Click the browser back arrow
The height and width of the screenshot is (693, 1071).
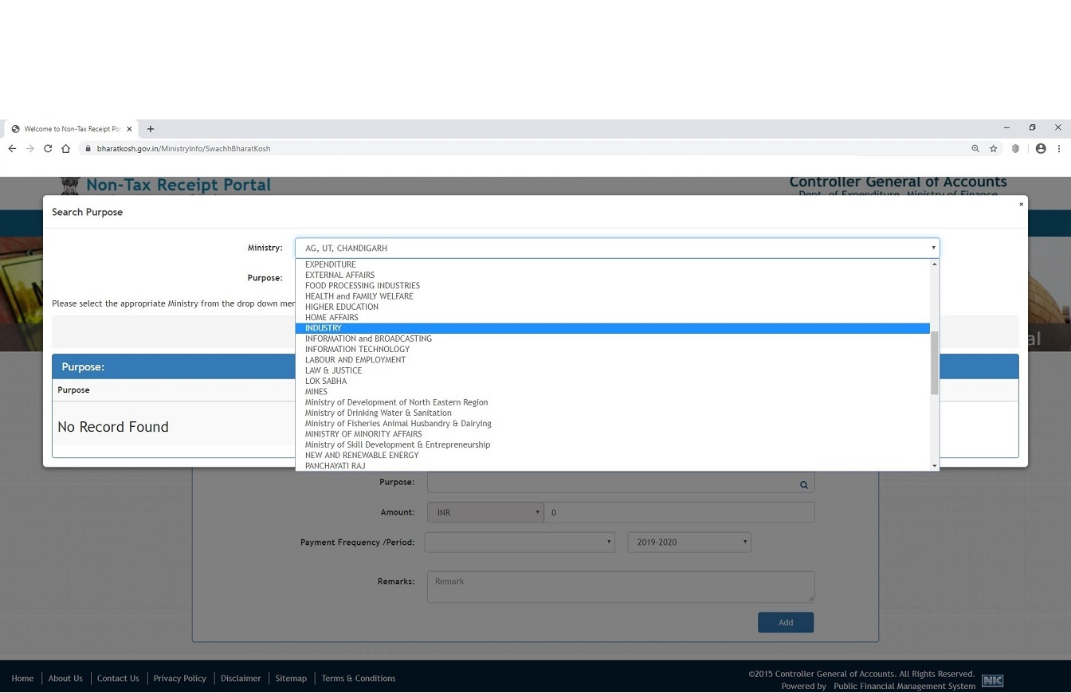tap(12, 149)
